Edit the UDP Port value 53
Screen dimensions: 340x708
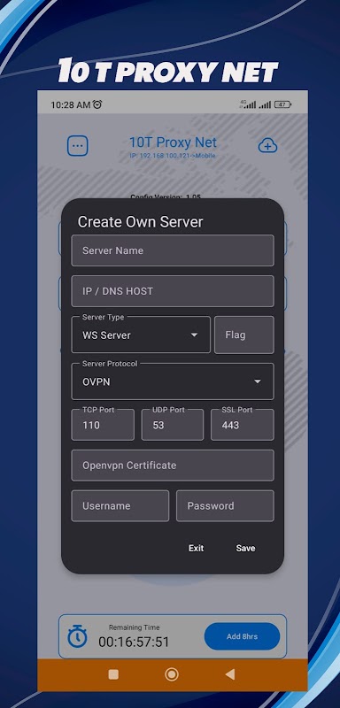click(x=173, y=425)
